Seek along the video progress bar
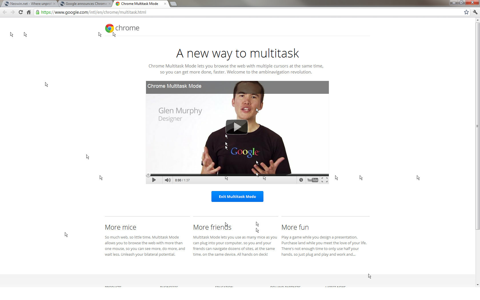The width and height of the screenshot is (480, 300). (x=237, y=175)
